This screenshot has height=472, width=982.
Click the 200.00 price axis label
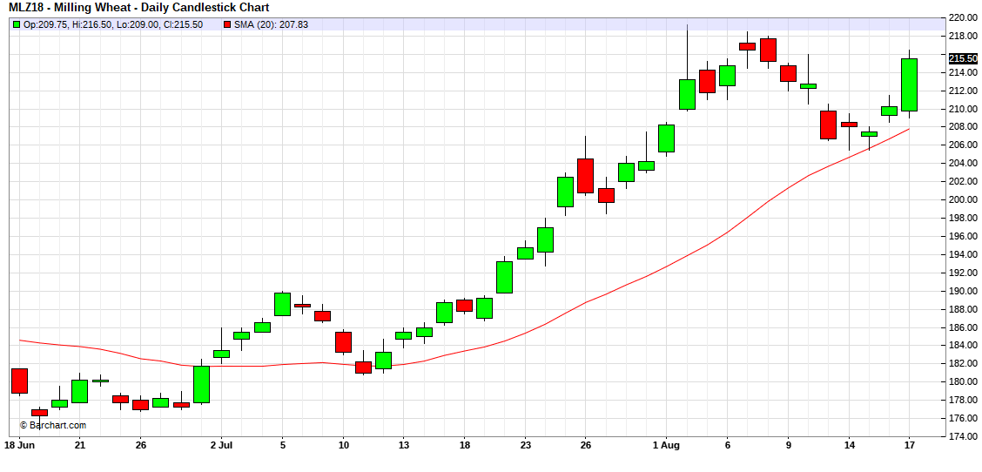(962, 199)
